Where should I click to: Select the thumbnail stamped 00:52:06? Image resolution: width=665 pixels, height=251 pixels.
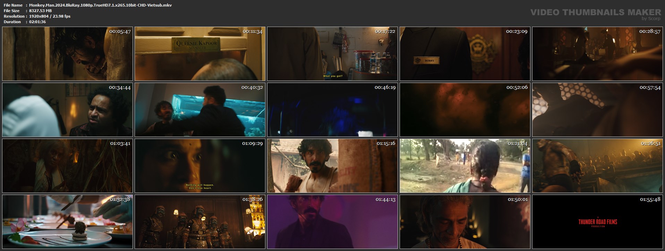465,110
